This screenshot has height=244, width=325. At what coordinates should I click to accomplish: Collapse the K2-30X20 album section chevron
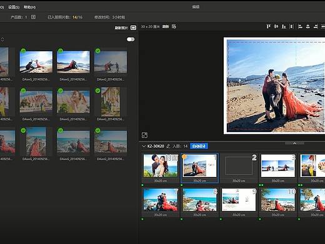coord(144,146)
